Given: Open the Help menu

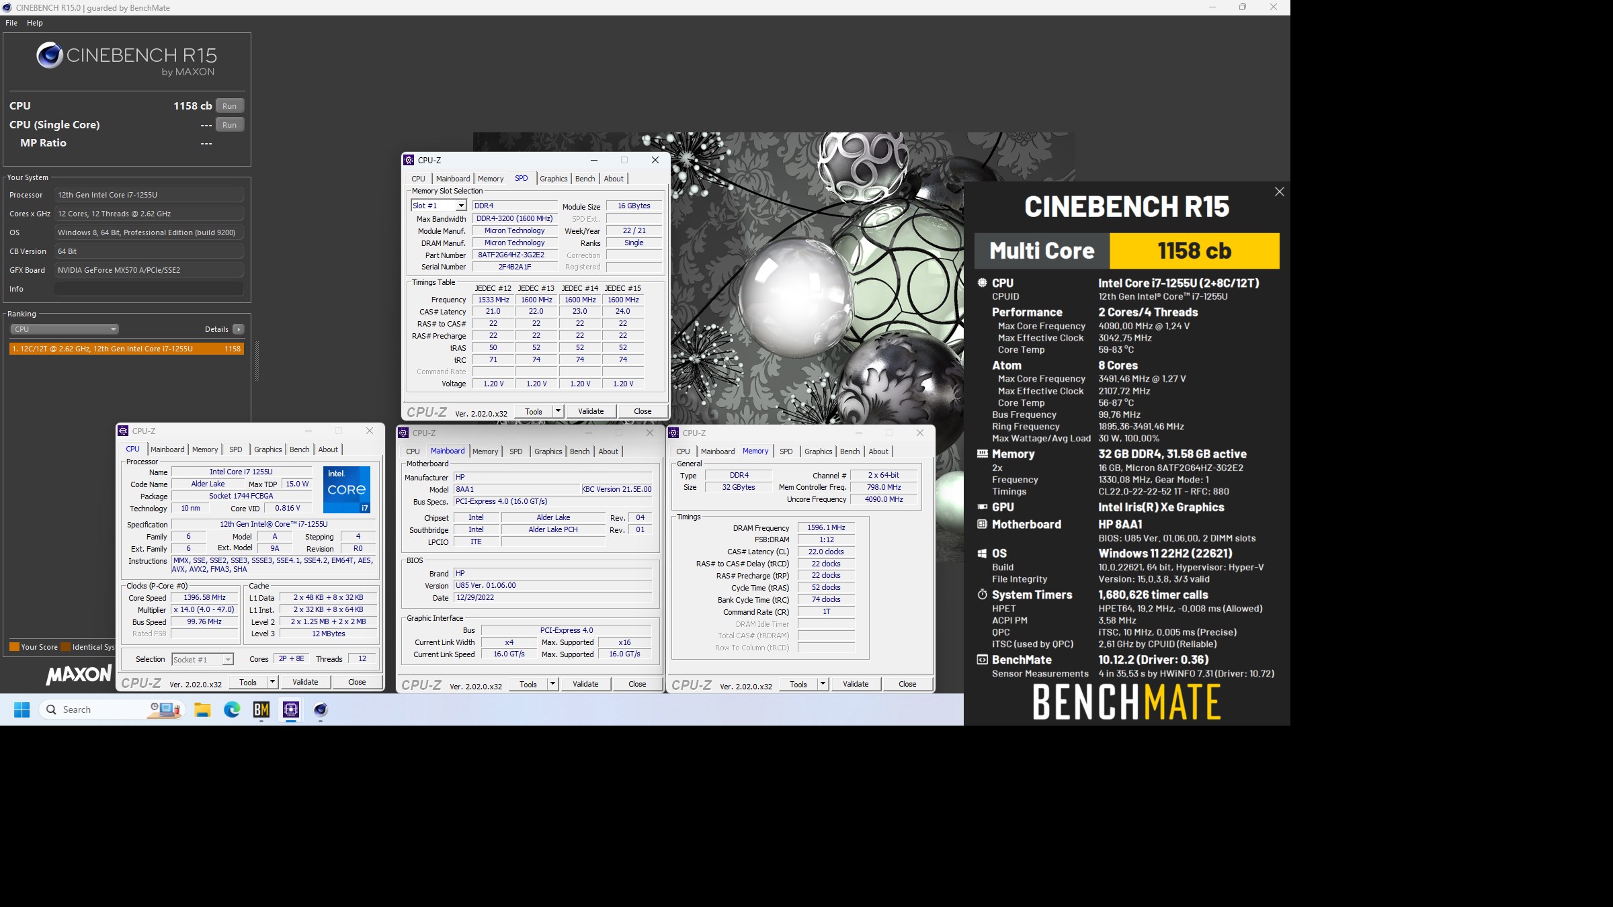Looking at the screenshot, I should [35, 23].
